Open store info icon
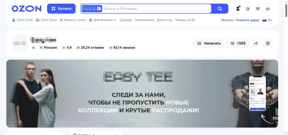This screenshot has height=135, width=288. [x=268, y=43]
